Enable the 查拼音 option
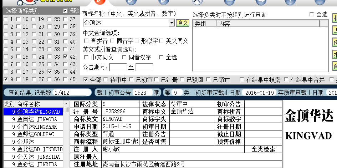Viewport: 337px width, 168px height. click(86, 41)
